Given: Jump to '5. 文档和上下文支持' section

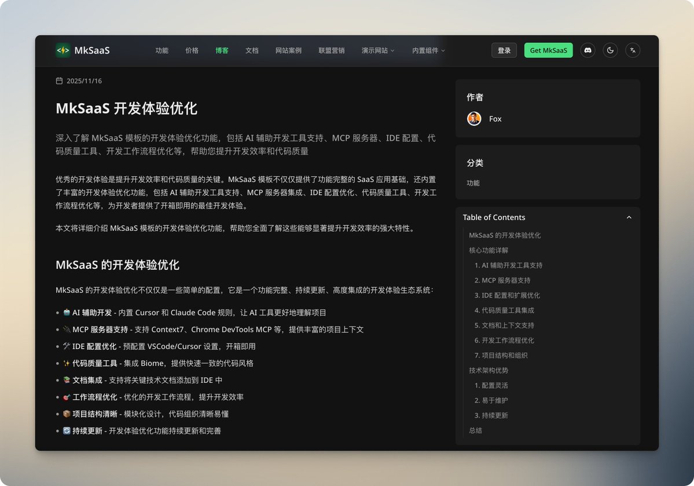Looking at the screenshot, I should 505,326.
